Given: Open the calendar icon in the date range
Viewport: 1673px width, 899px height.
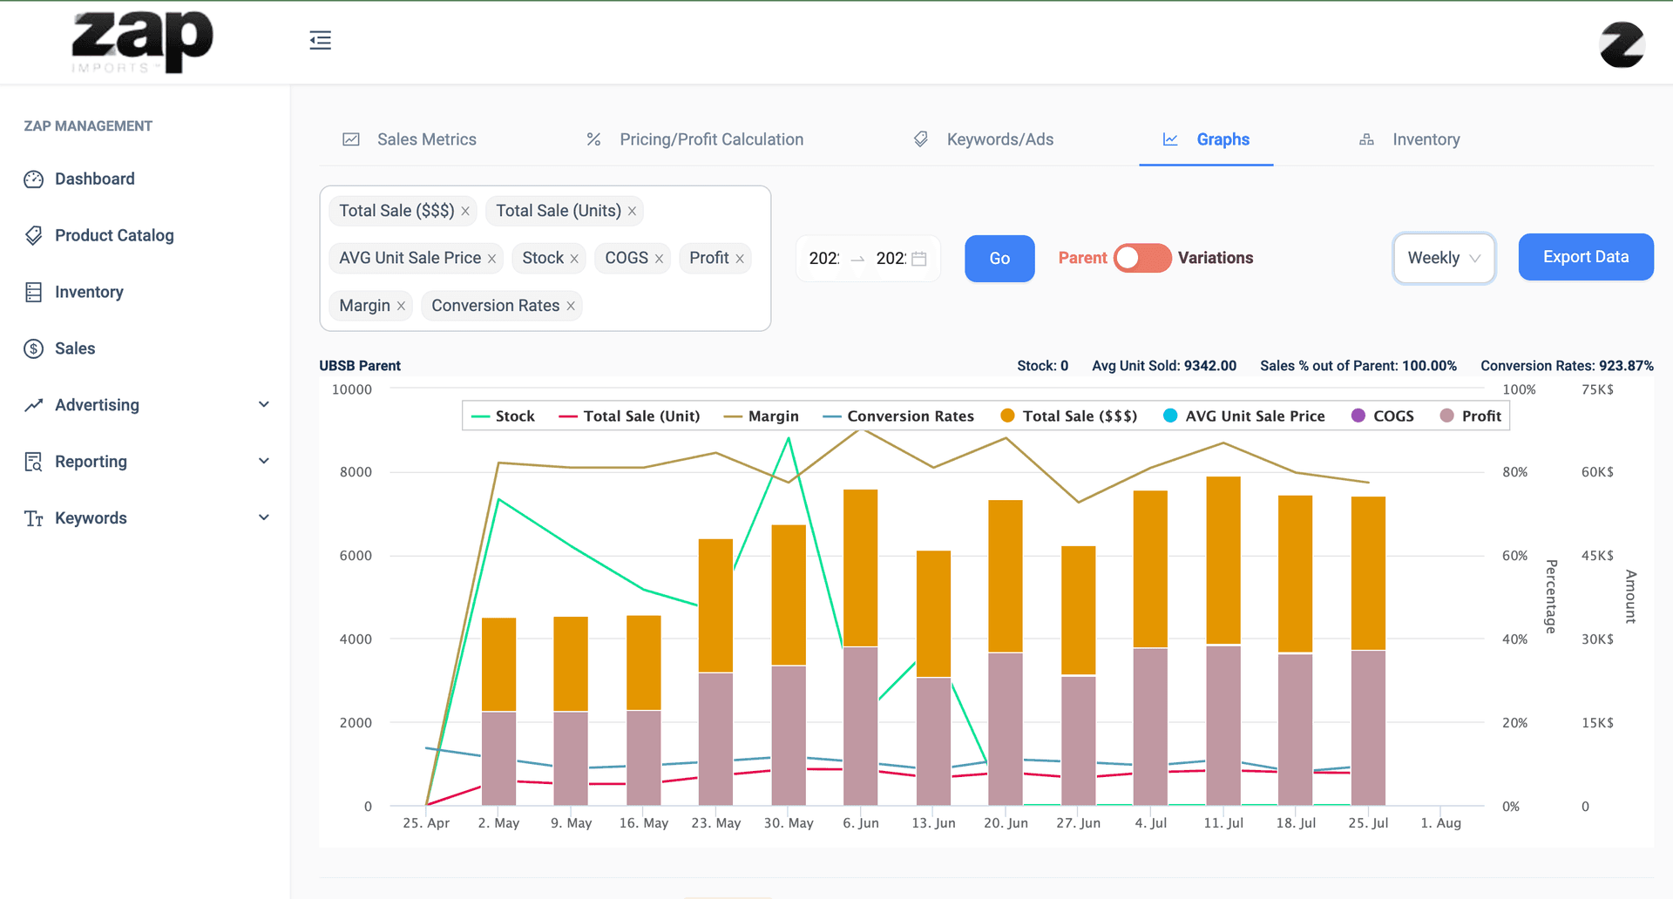Looking at the screenshot, I should 918,259.
